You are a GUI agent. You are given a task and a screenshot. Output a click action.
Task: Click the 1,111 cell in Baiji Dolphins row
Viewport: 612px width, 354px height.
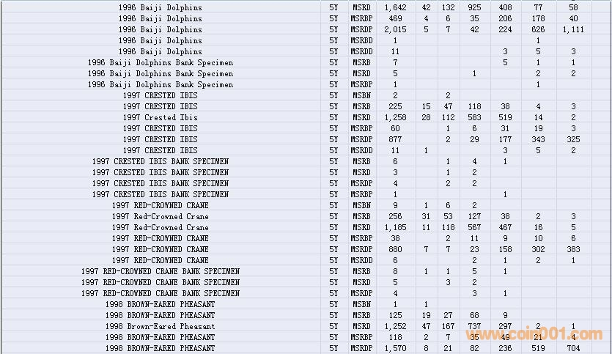click(x=573, y=29)
